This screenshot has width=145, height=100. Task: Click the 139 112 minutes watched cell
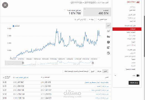(x=19, y=98)
